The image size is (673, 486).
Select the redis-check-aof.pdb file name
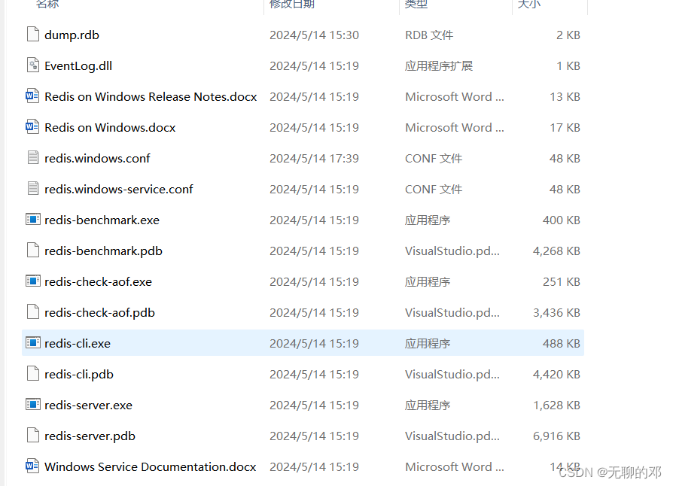coord(99,312)
